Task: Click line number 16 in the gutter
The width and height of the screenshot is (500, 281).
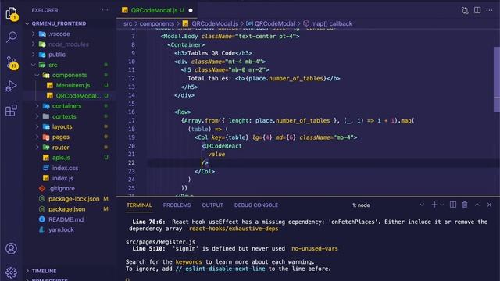Action: [x=131, y=112]
